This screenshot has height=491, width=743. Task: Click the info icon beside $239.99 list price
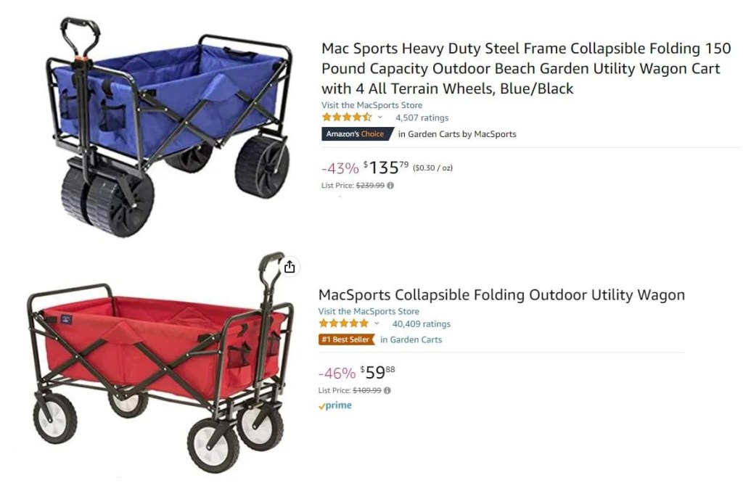pos(390,186)
